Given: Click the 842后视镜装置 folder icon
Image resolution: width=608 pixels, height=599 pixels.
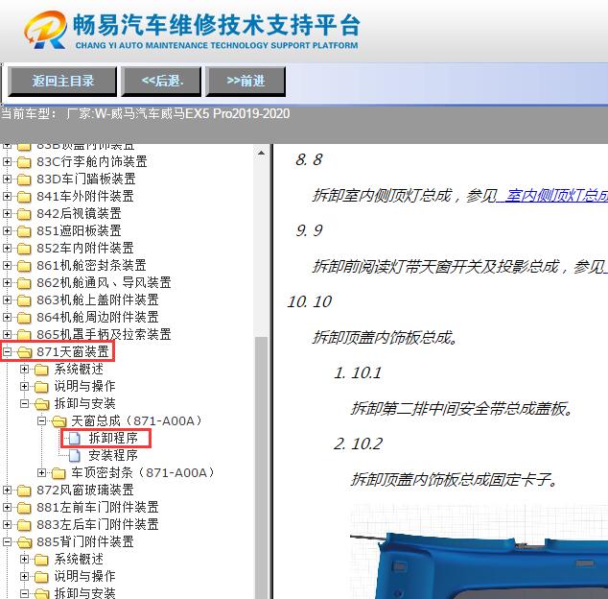Looking at the screenshot, I should click(24, 214).
